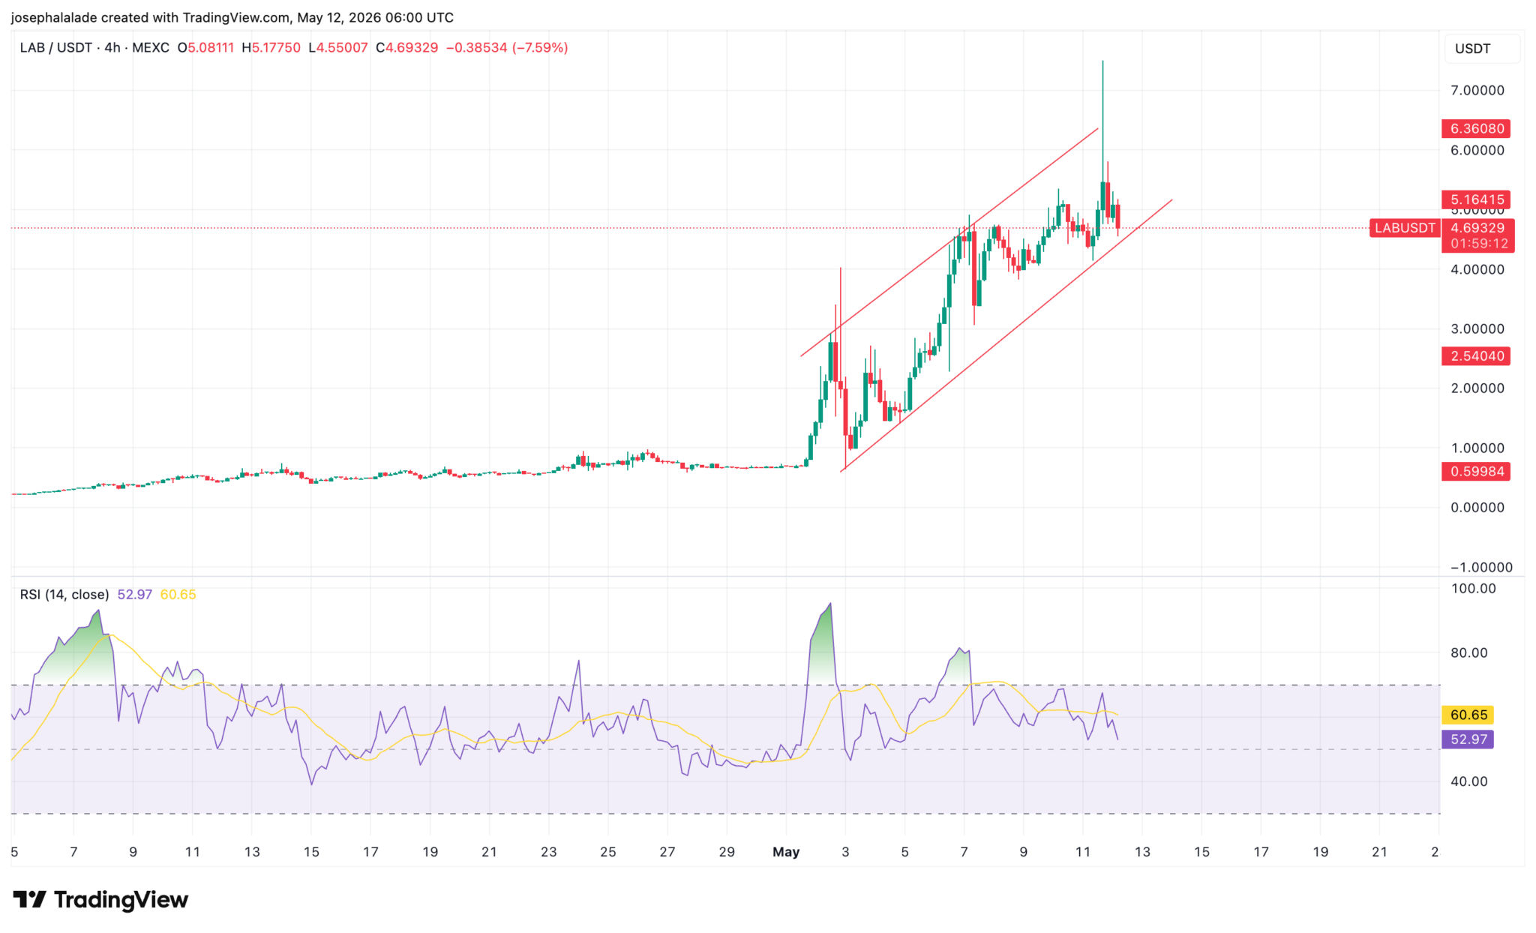Click the 7.00000 price axis tick
This screenshot has height=933, width=1536.
pyautogui.click(x=1477, y=91)
